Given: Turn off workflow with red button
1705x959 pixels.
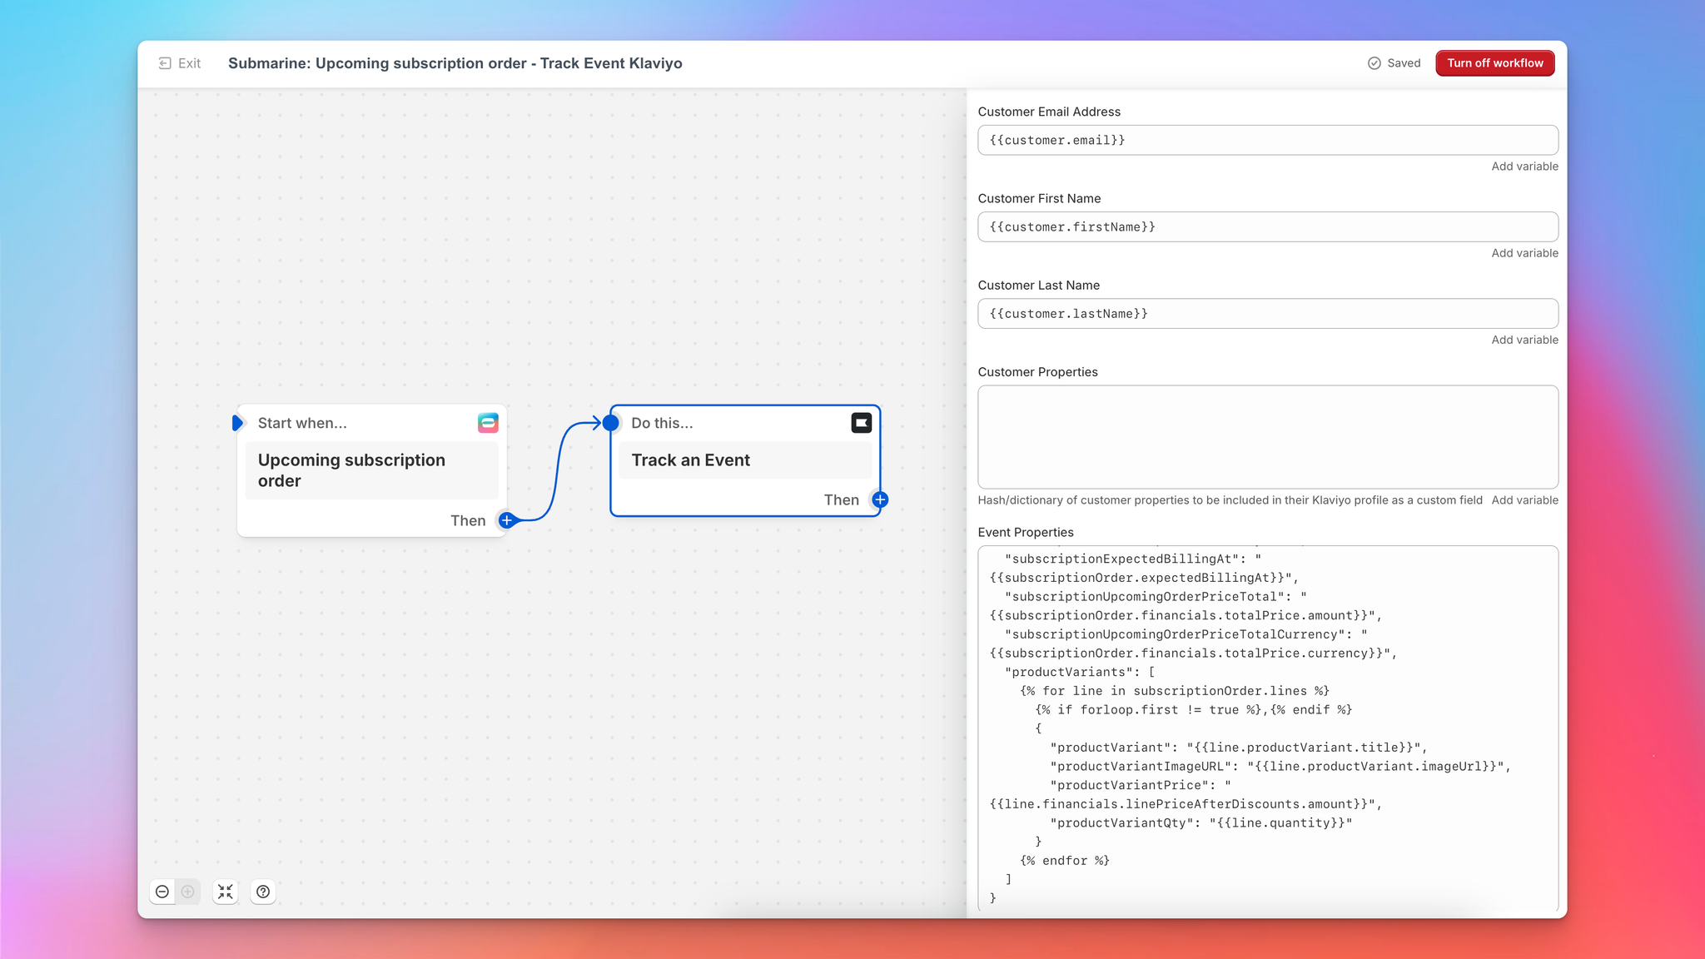Looking at the screenshot, I should coord(1494,63).
